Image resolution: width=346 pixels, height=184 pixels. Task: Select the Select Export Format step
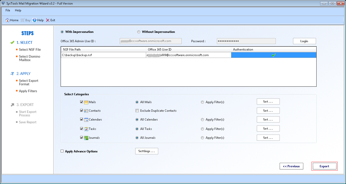29,82
